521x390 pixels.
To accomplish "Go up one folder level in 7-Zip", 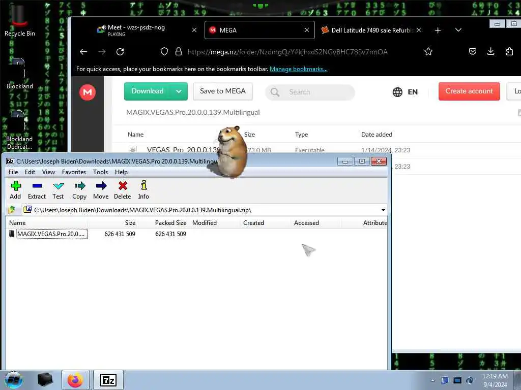I will 12,210.
